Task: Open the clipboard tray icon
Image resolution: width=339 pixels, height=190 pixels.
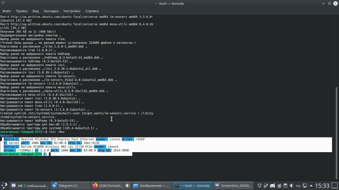Action: [x=285, y=186]
